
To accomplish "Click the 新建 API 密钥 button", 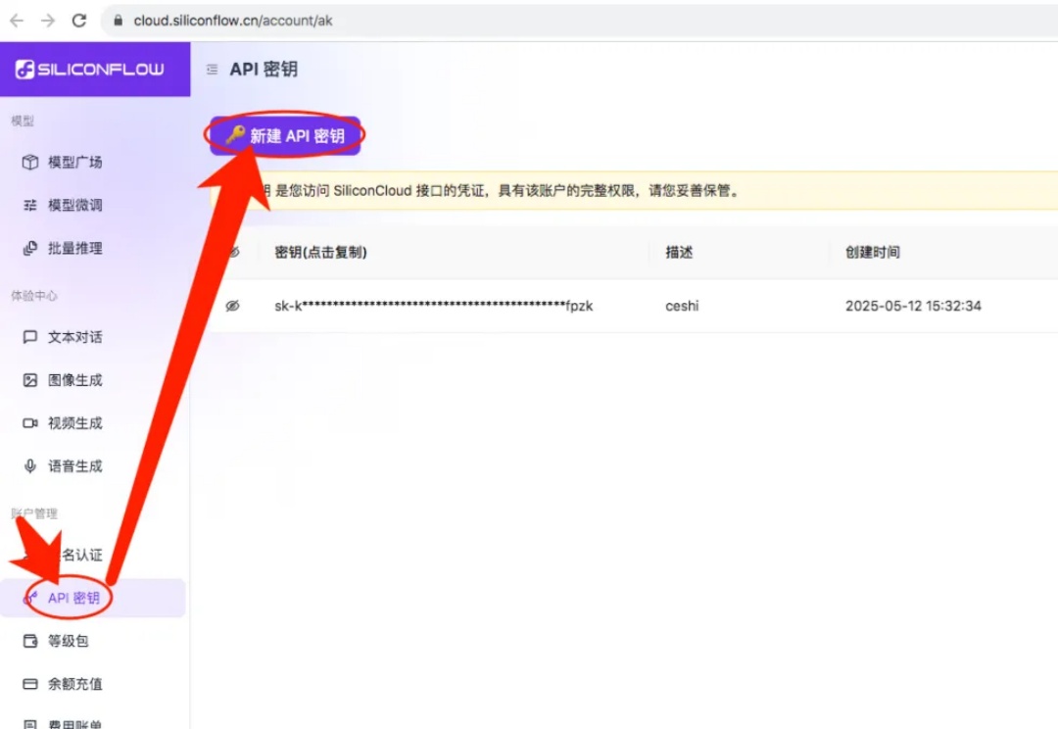I will [285, 135].
